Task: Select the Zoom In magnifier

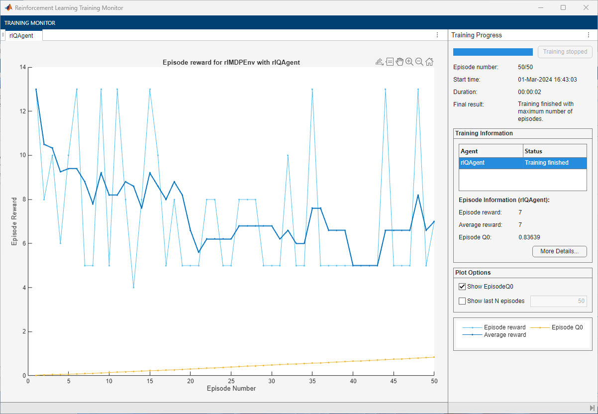Action: pyautogui.click(x=409, y=62)
